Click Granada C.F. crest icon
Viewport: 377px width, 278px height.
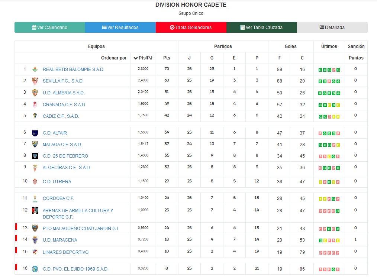(x=35, y=104)
